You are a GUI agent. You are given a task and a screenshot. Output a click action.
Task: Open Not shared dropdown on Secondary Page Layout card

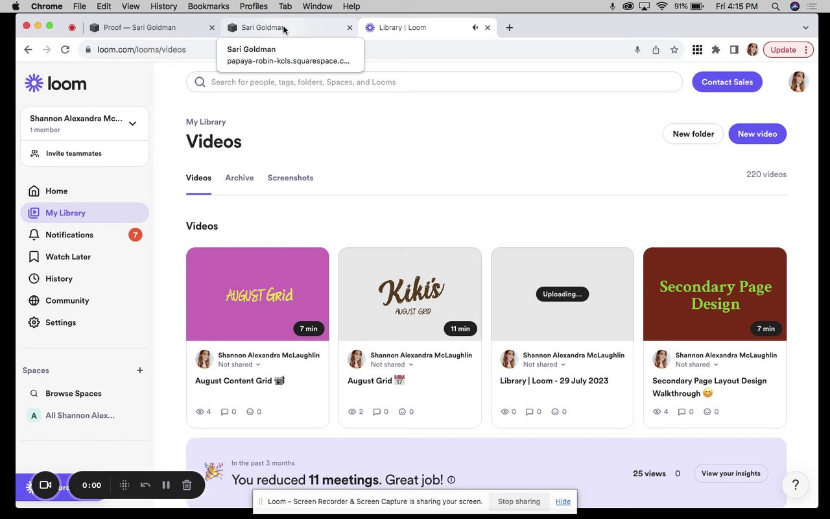(696, 365)
